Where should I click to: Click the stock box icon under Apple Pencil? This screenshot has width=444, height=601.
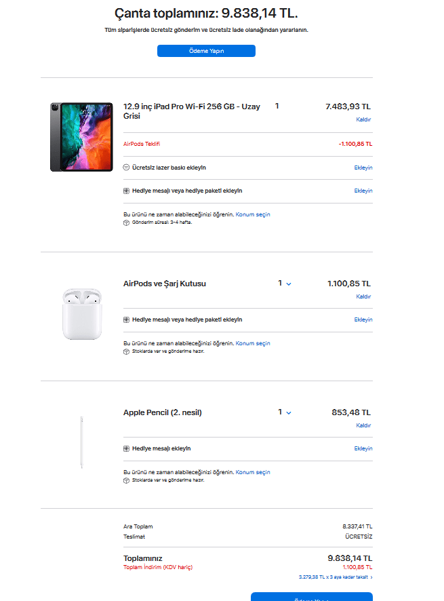point(126,480)
